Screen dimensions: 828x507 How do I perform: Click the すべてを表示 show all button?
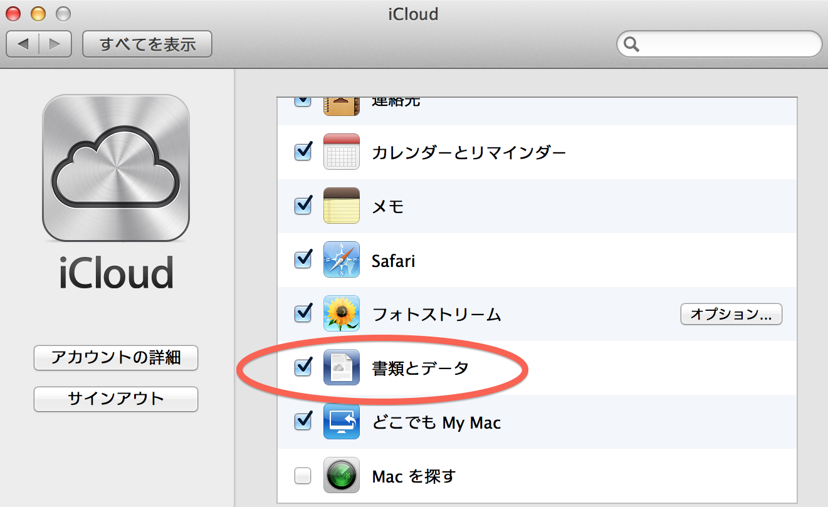pyautogui.click(x=147, y=44)
